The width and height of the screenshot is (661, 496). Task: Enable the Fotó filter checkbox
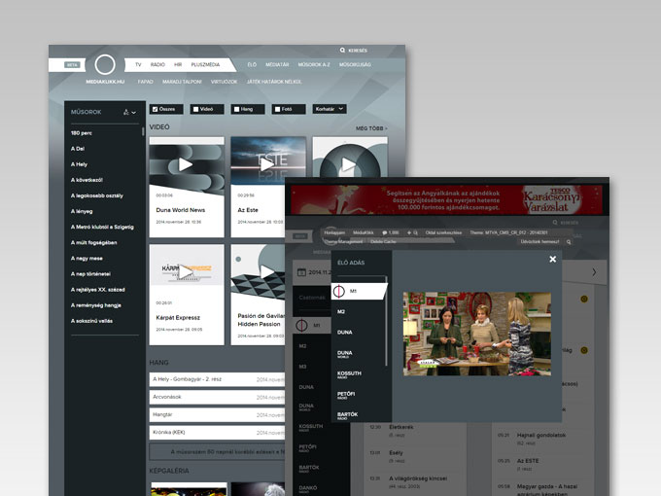point(277,109)
